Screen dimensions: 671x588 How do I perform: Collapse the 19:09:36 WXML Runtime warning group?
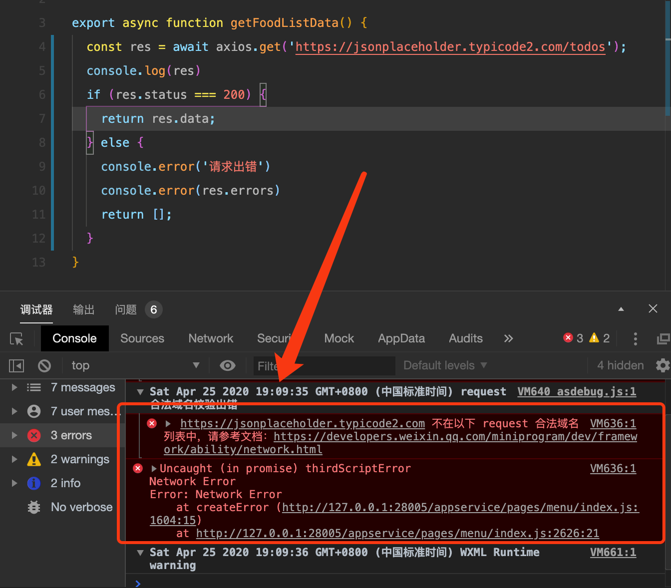coord(140,553)
